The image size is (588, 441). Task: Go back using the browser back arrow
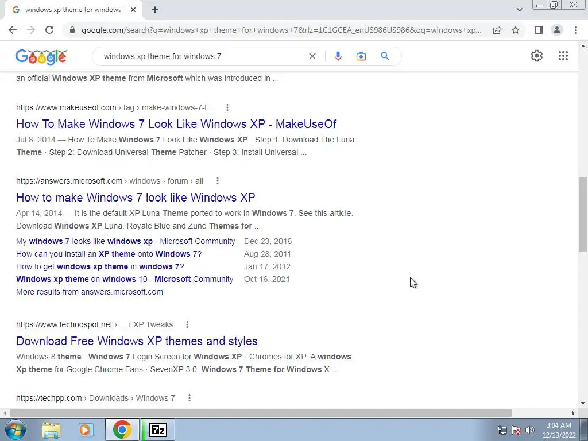click(13, 30)
